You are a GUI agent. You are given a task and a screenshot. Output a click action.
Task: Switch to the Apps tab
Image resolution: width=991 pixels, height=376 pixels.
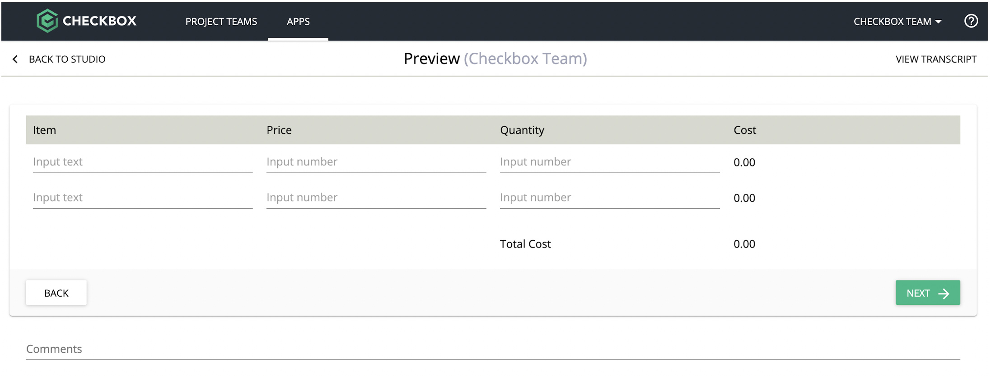coord(298,21)
